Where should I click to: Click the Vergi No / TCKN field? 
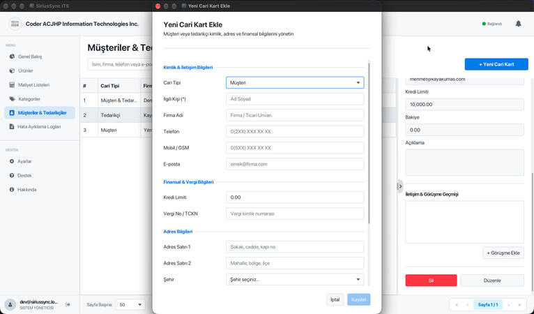pos(295,214)
